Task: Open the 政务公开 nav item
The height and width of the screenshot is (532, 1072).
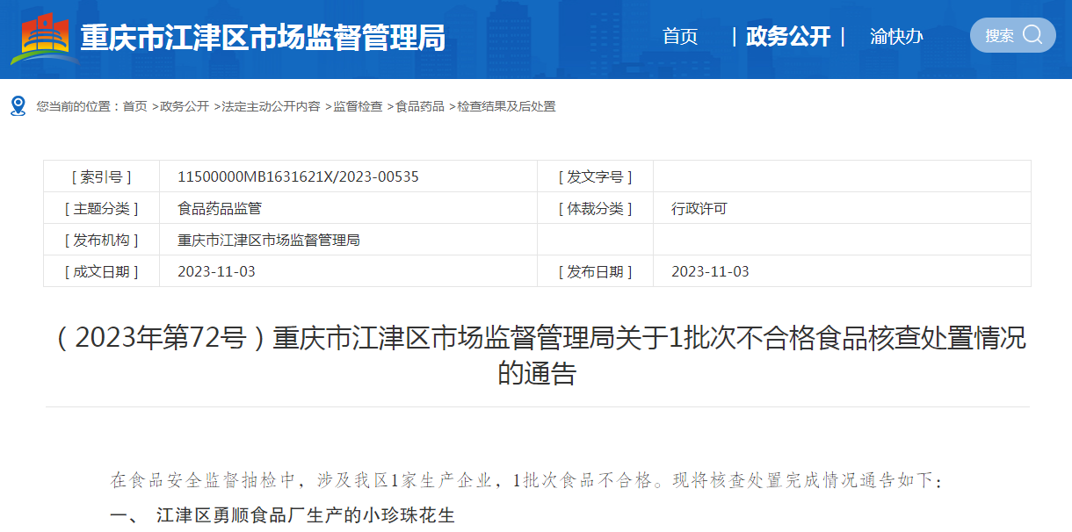Action: (788, 37)
